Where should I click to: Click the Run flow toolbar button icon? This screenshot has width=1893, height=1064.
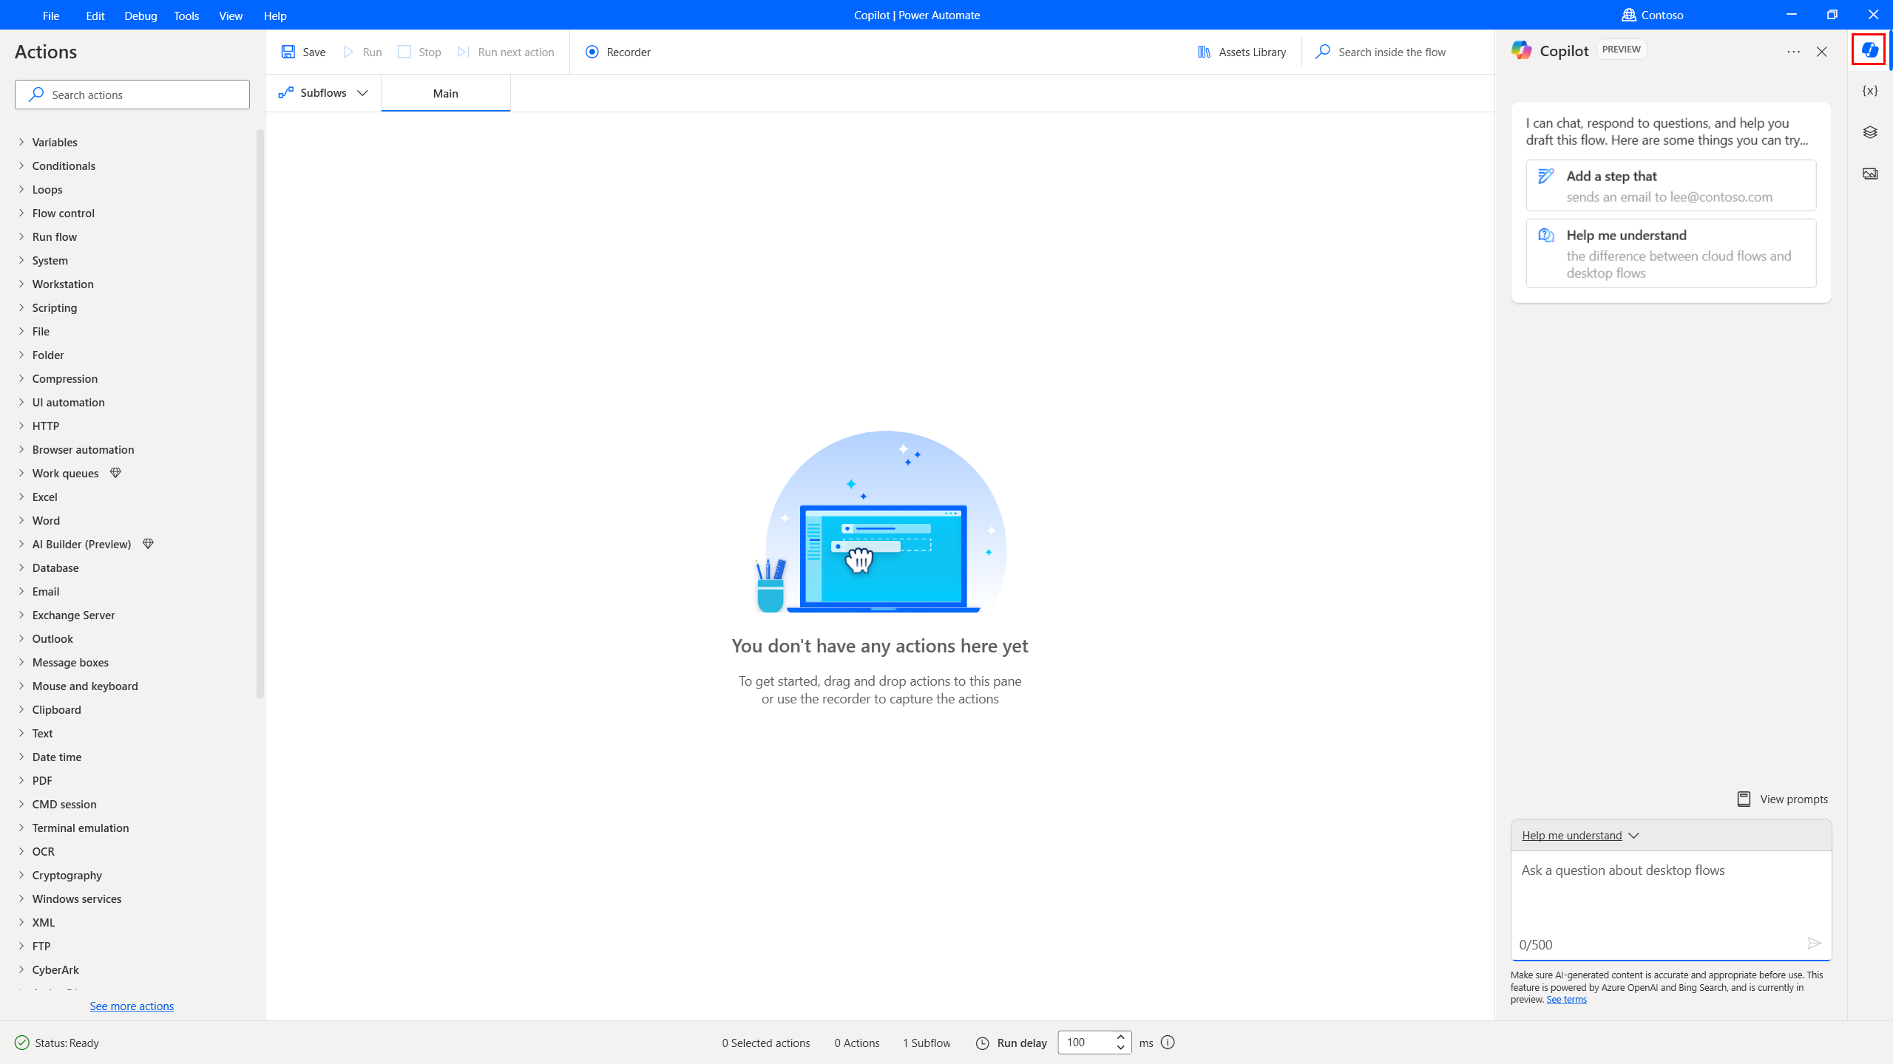(347, 52)
